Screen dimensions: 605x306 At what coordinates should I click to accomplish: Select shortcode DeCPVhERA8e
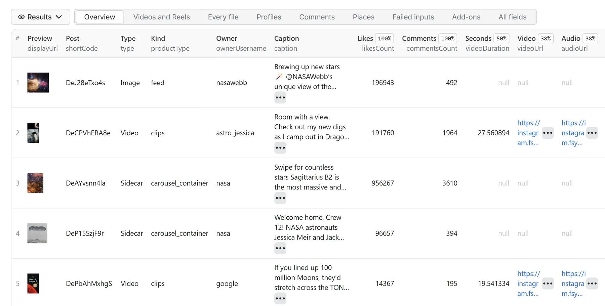coord(88,133)
